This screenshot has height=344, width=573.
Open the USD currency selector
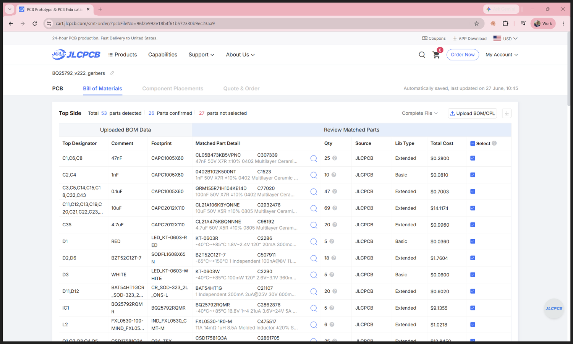click(505, 39)
